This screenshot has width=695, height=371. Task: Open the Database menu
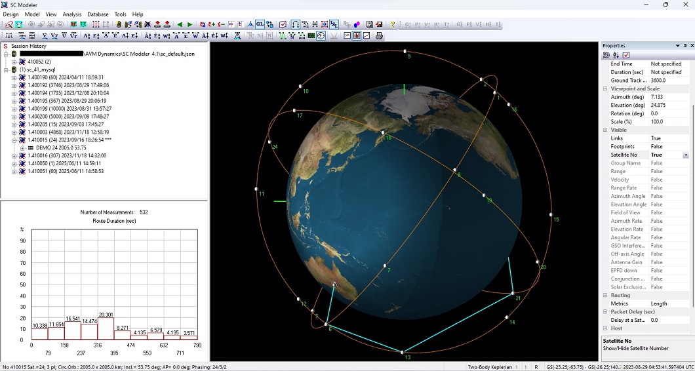(98, 14)
